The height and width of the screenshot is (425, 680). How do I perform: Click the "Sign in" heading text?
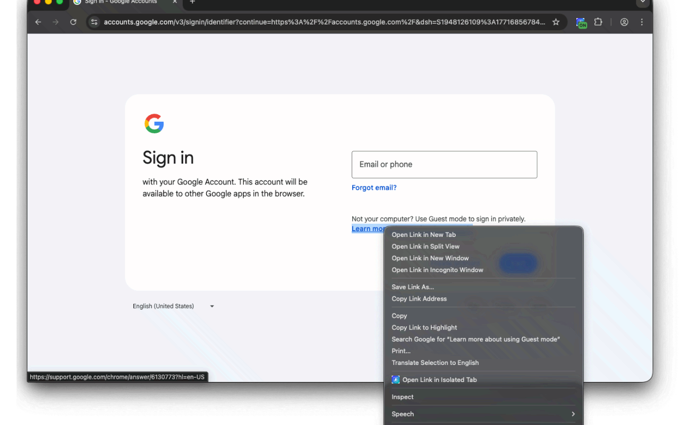tap(168, 158)
